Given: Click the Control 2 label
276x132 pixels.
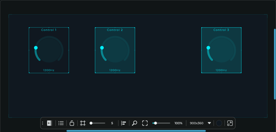Looking at the screenshot, I should 115,30.
